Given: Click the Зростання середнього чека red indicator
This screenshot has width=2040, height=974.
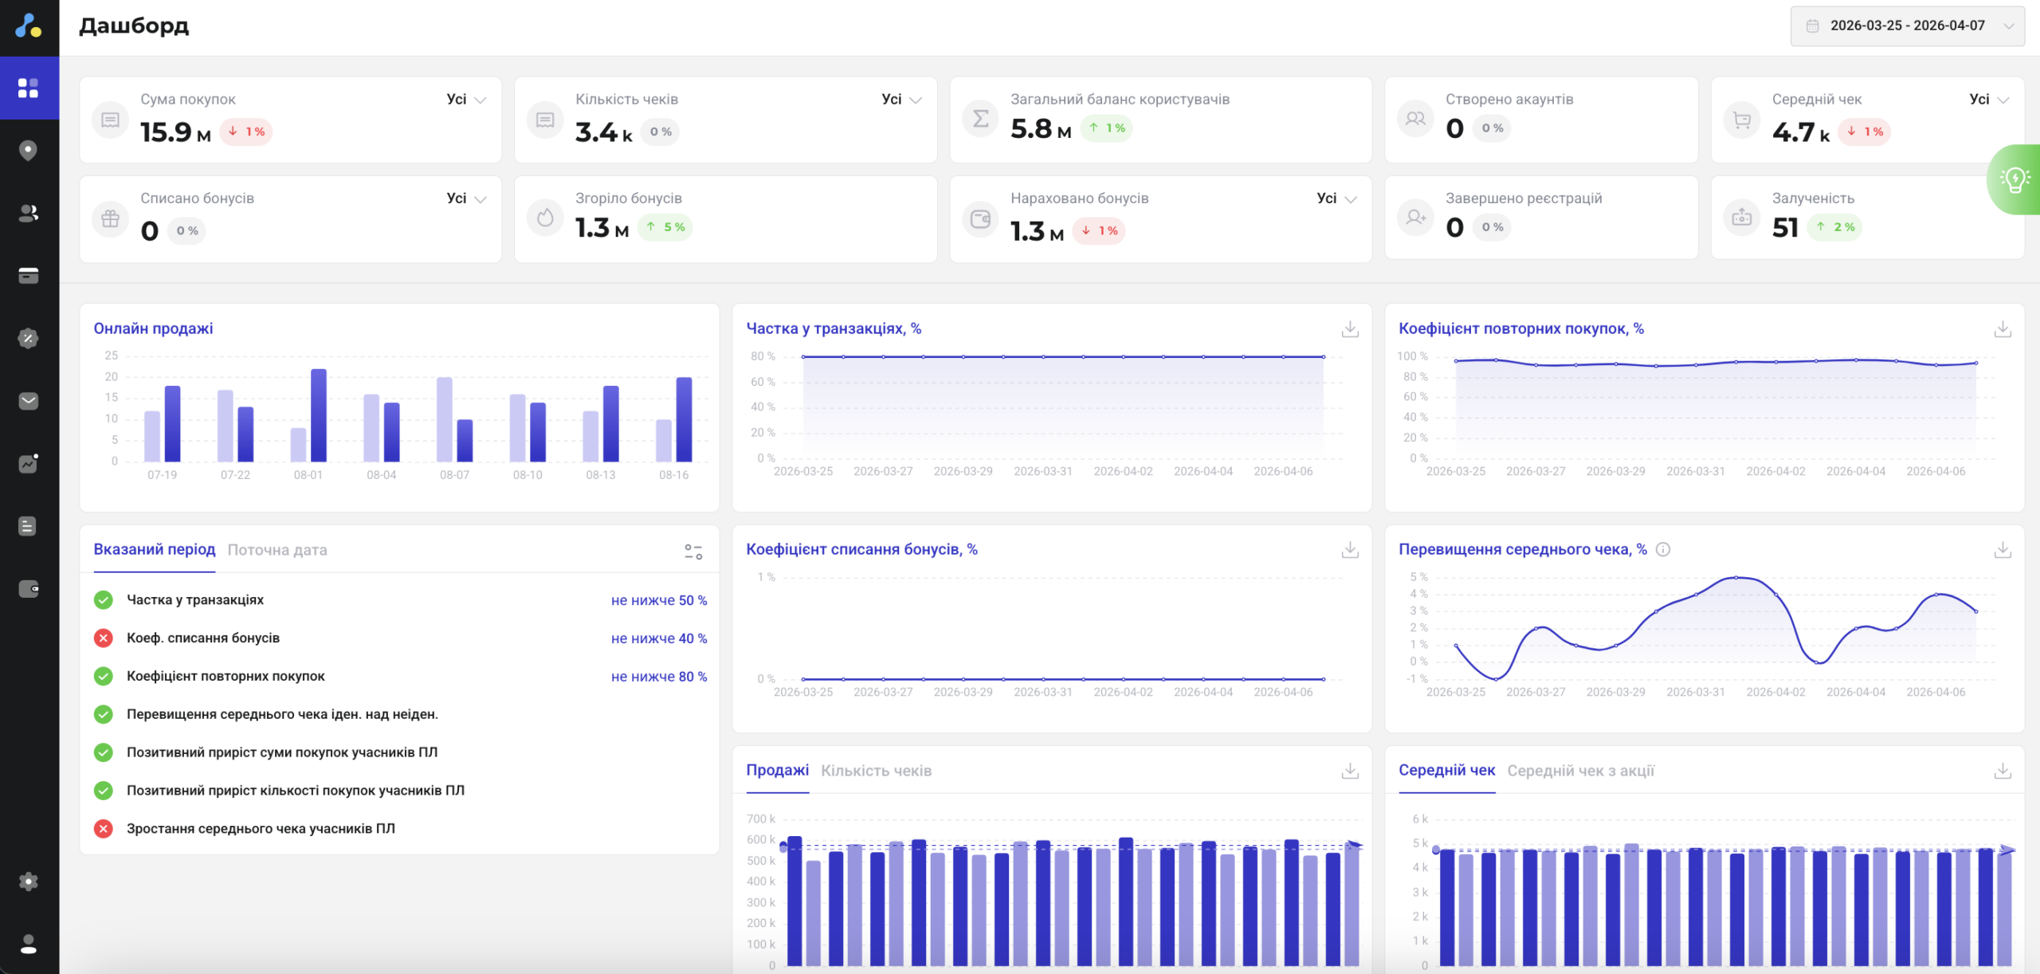Looking at the screenshot, I should [104, 829].
